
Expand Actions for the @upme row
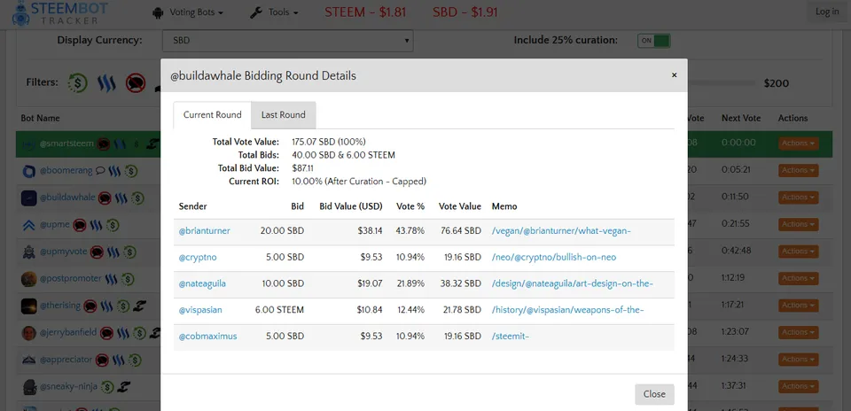(x=799, y=224)
